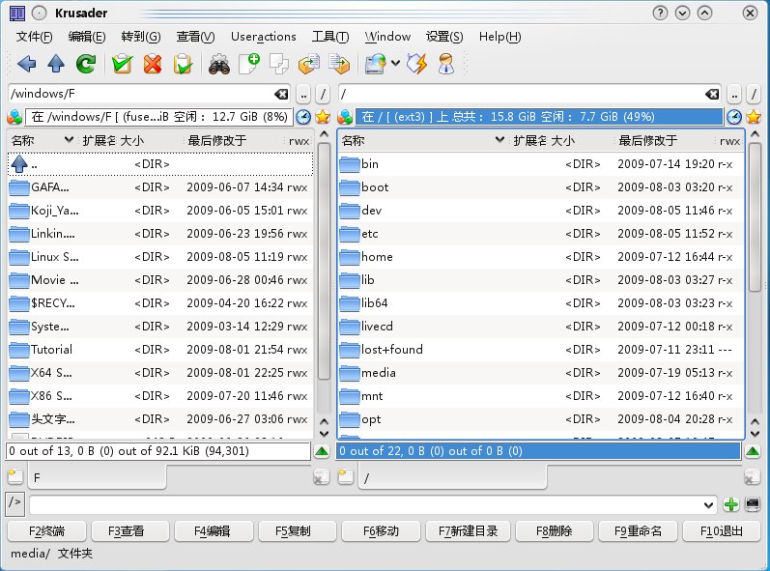Click the Synchronize directories folder icon
The height and width of the screenshot is (571, 770).
[x=309, y=64]
